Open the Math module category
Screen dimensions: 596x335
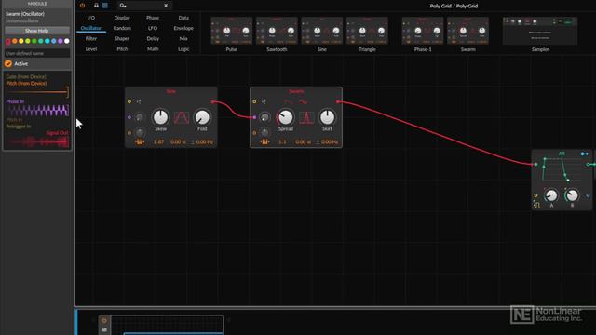(x=153, y=49)
